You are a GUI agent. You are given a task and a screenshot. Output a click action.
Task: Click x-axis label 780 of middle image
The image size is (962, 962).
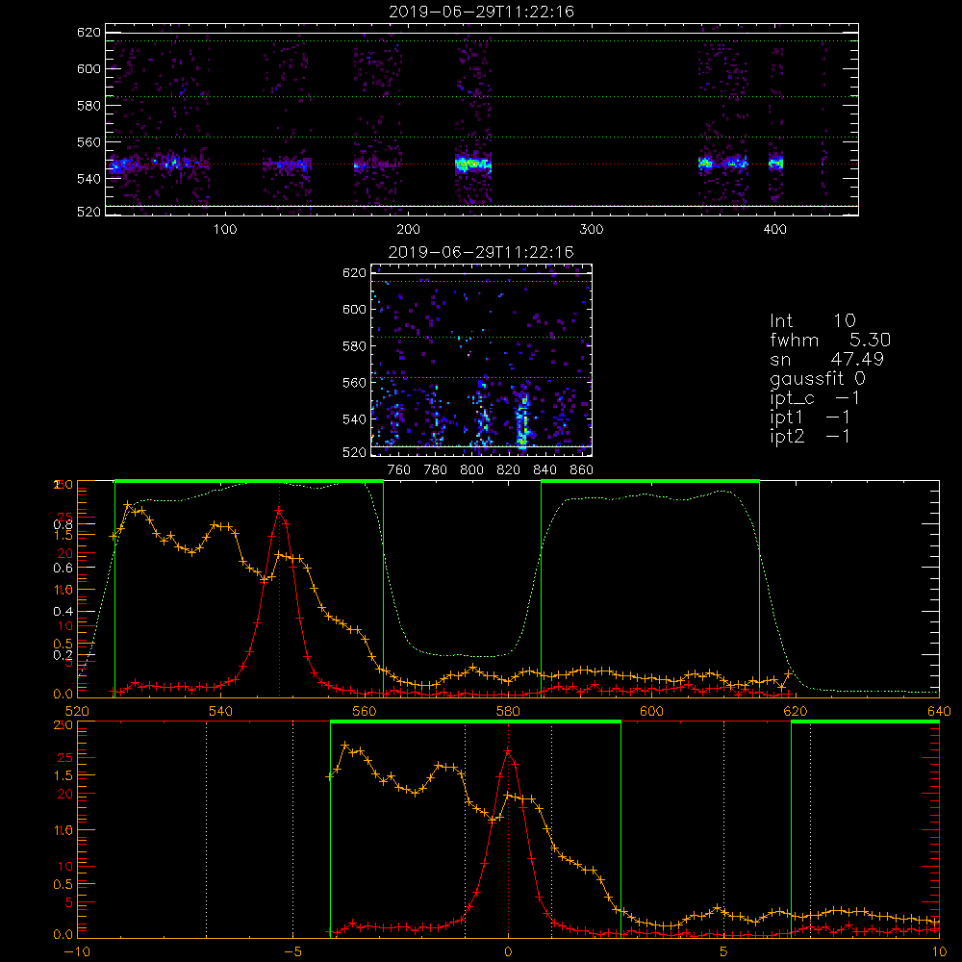click(x=436, y=470)
